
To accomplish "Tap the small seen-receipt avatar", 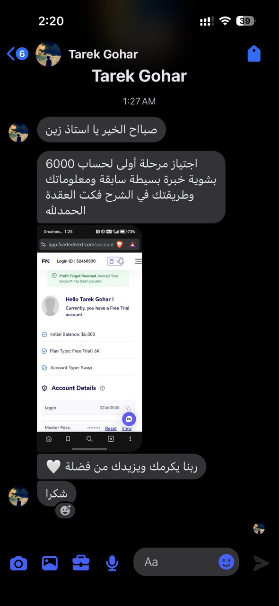I will 259,529.
